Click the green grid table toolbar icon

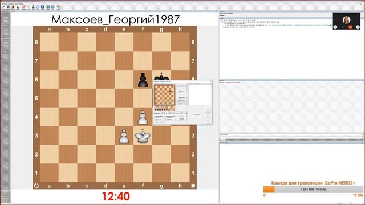point(48,7)
